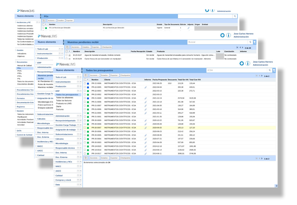Open Diario in ERP menu

coord(59,107)
